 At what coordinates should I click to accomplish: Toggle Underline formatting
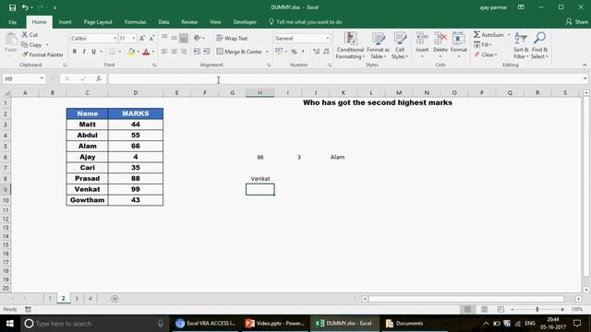[x=93, y=52]
